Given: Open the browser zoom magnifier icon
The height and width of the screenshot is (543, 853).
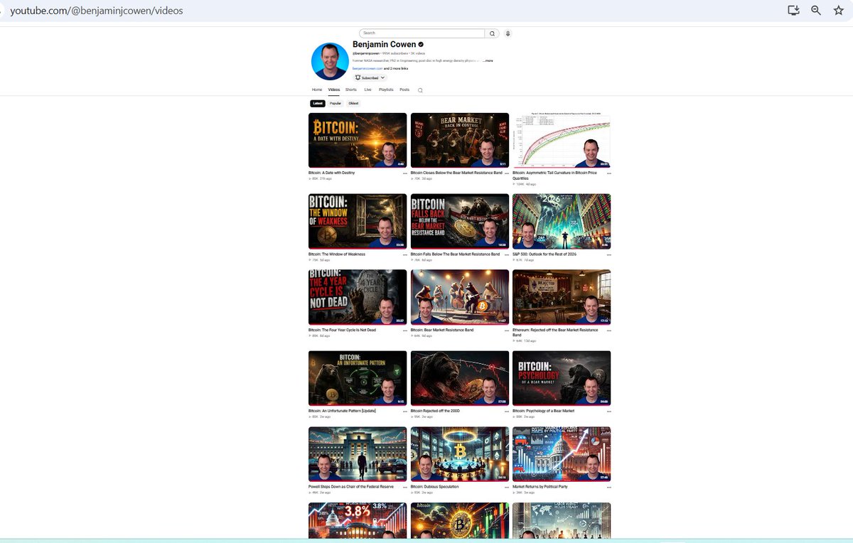Looking at the screenshot, I should 816,11.
